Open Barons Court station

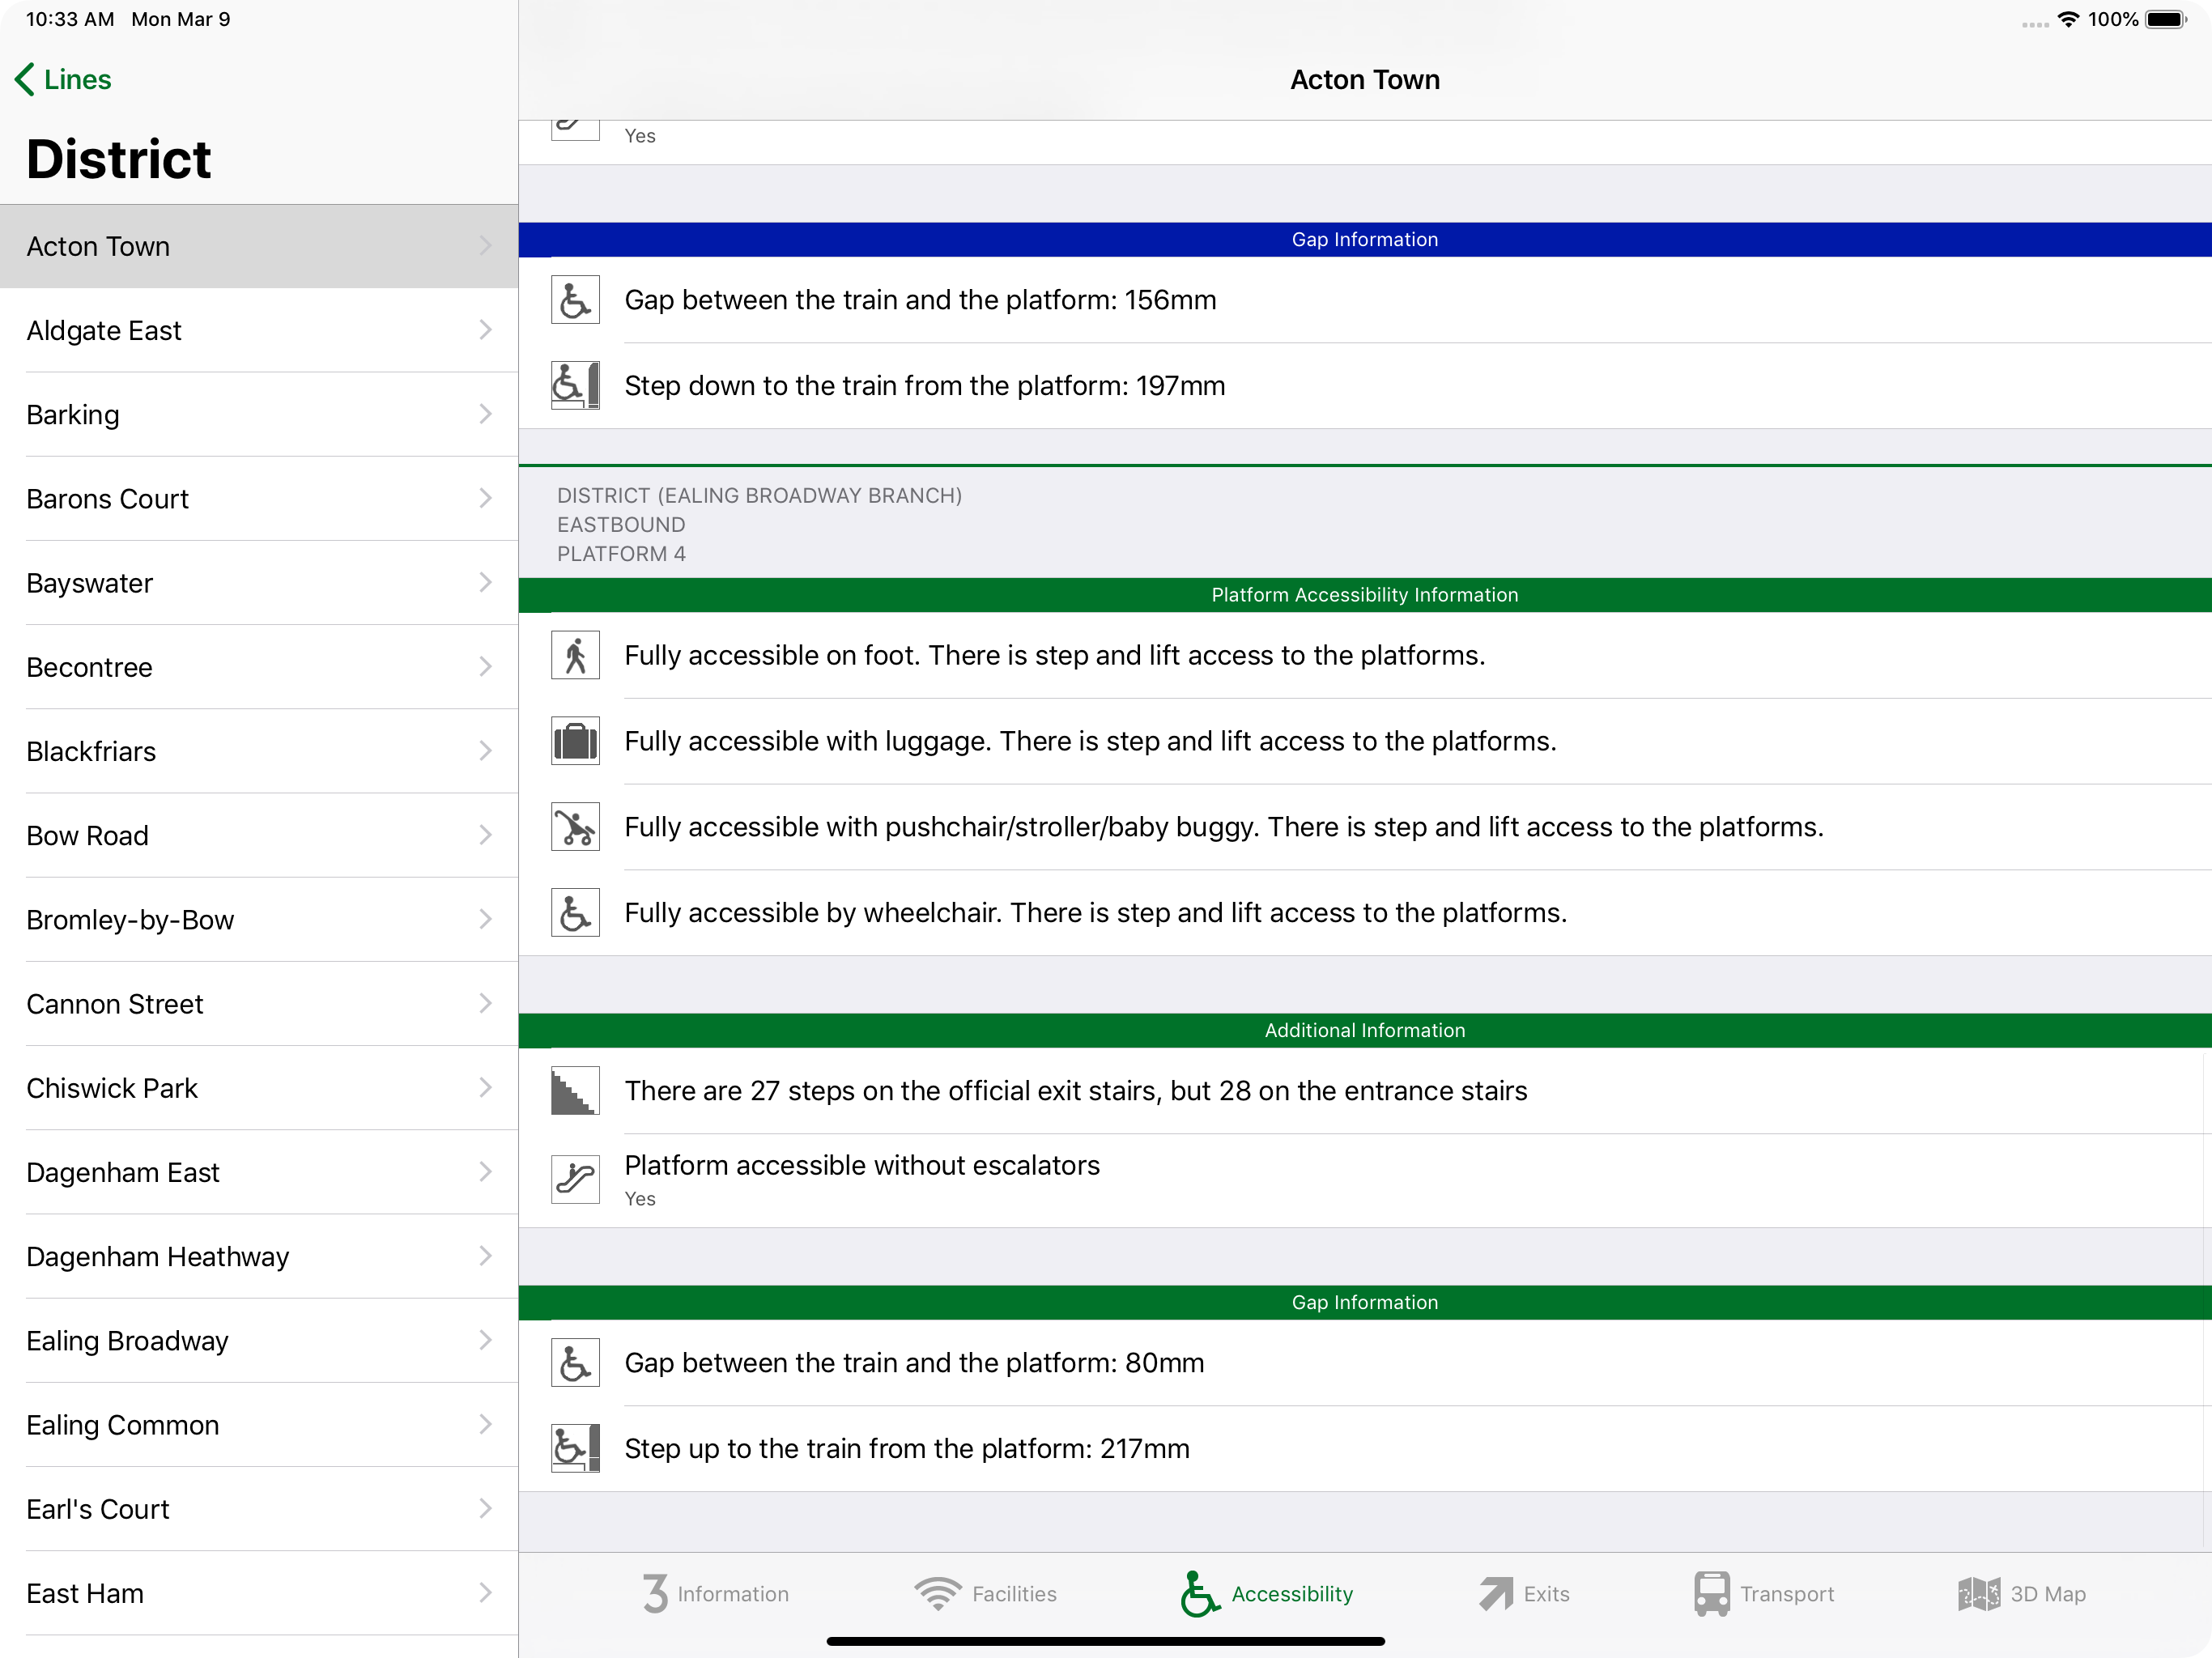(x=259, y=498)
